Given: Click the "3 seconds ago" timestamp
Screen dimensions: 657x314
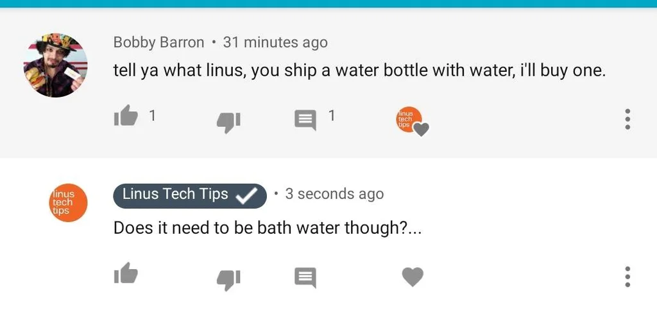Looking at the screenshot, I should coord(334,194).
